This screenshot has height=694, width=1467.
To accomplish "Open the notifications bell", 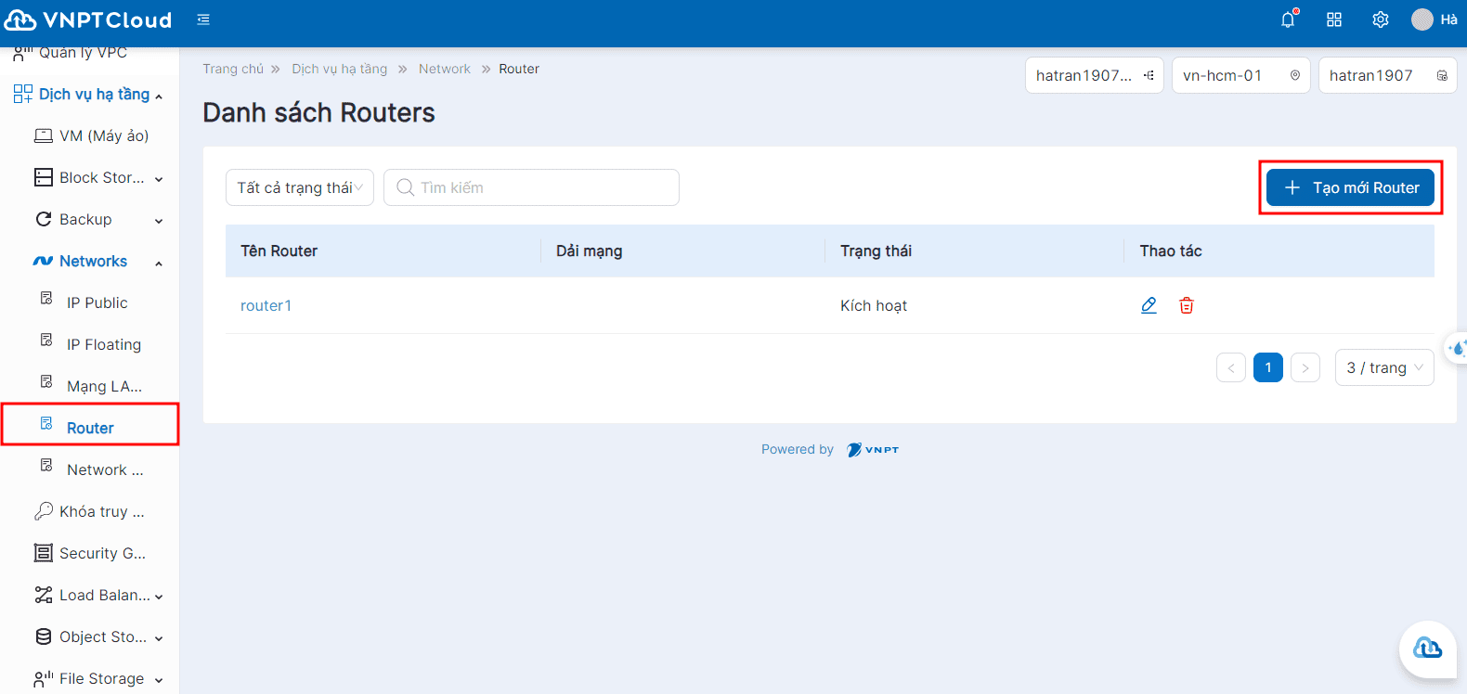I will [1288, 19].
